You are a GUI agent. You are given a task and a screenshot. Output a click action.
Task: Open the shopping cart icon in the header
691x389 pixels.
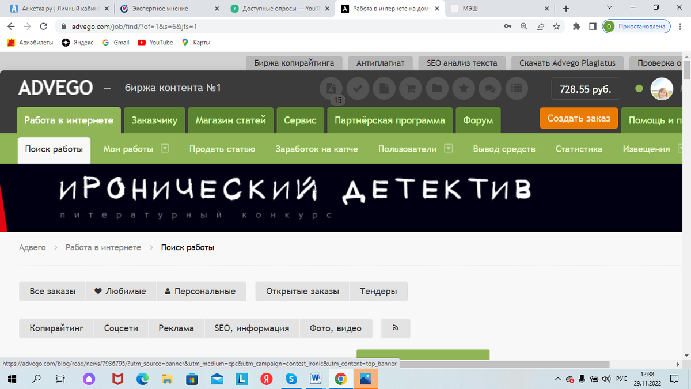click(x=411, y=88)
